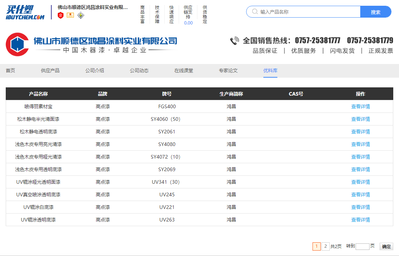Screen dimensions: 399x256
Task: View details for UV真空喷涂透明底漆
Action: (361, 195)
